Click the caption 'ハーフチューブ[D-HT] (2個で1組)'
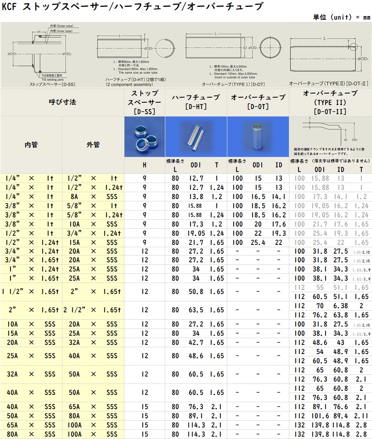The width and height of the screenshot is (372, 439). [x=135, y=79]
